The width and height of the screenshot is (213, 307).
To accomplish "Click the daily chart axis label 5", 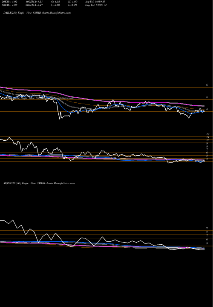I will [207, 97].
